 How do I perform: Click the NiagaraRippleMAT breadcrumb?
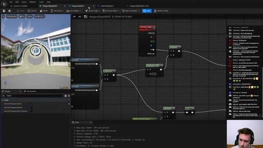click(x=100, y=16)
